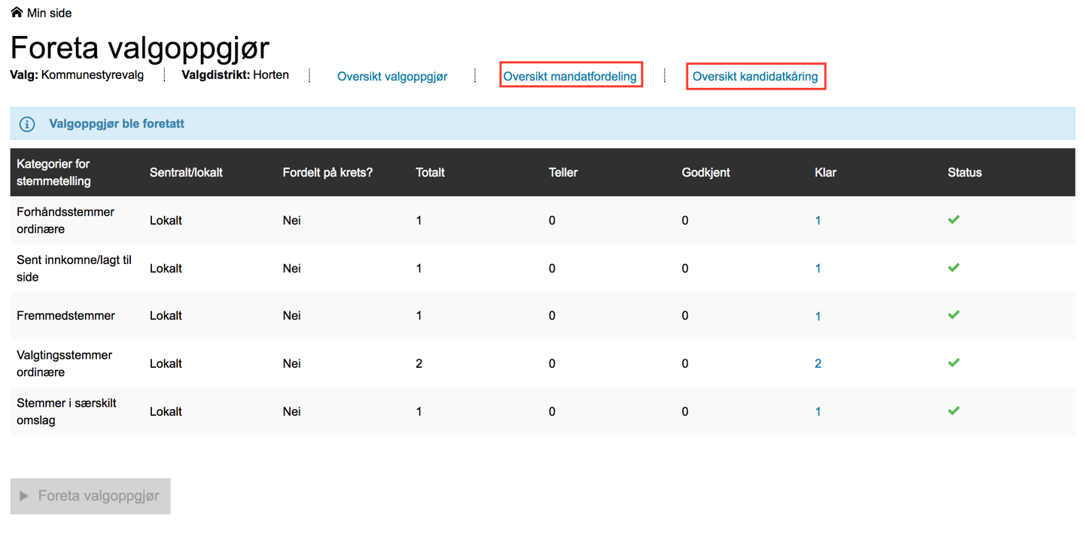Open Klar count link for Sent innkomne row
The image size is (1084, 552).
point(818,268)
